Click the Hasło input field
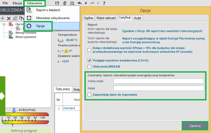The width and height of the screenshot is (211, 133). coord(159,88)
